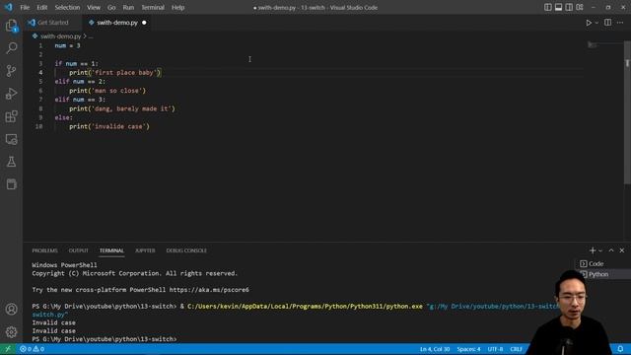Open the aka.ms/pscore6 link in terminal
The height and width of the screenshot is (355, 631).
coord(209,290)
